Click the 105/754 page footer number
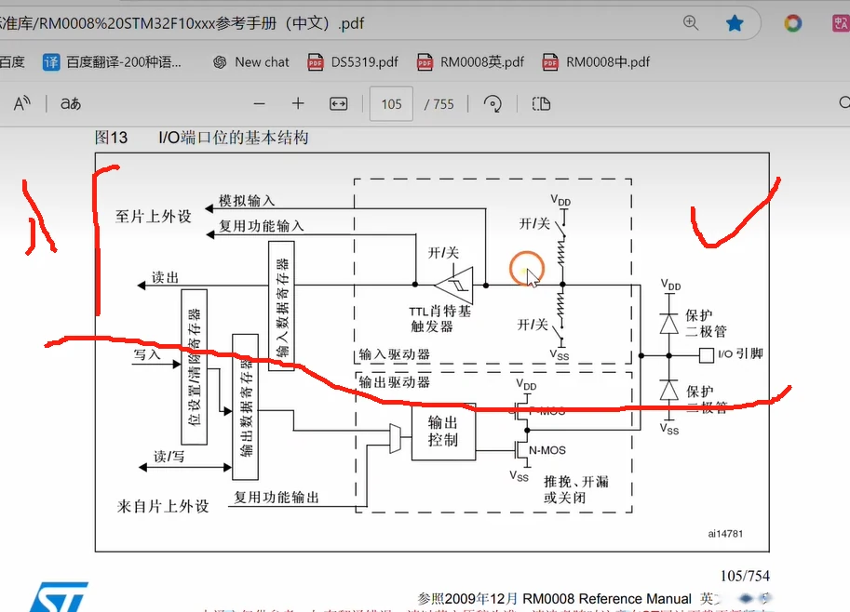The width and height of the screenshot is (850, 612). point(745,576)
